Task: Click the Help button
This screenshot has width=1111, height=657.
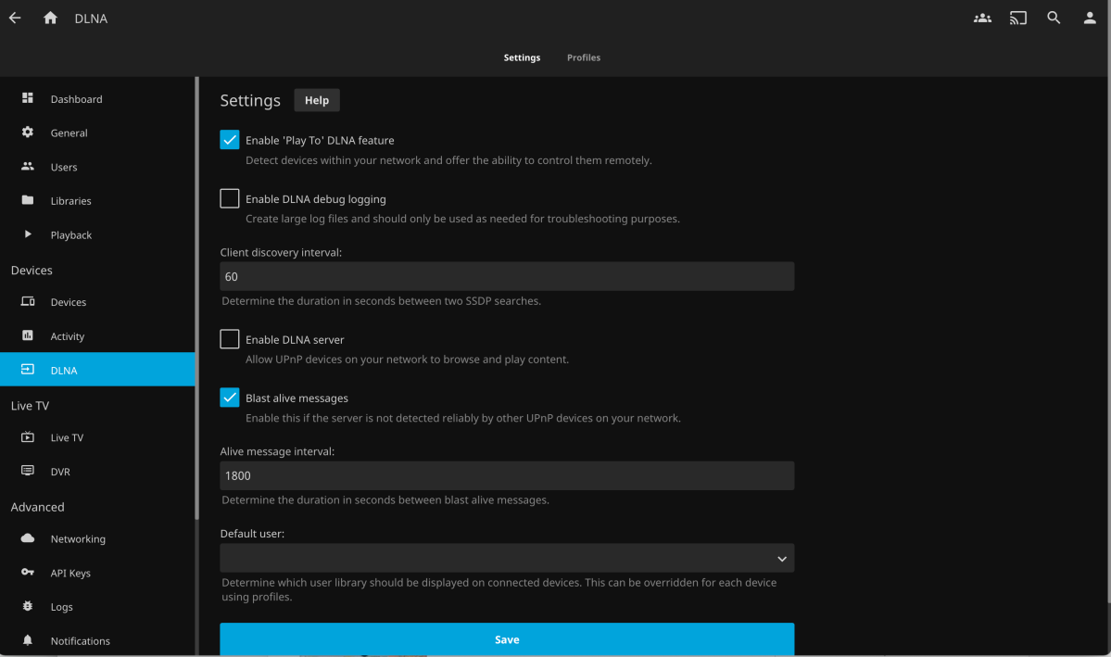Action: [317, 100]
